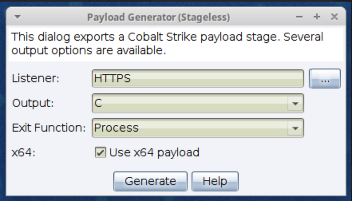Click the listener browse "..." button
The width and height of the screenshot is (352, 201).
[x=324, y=79]
